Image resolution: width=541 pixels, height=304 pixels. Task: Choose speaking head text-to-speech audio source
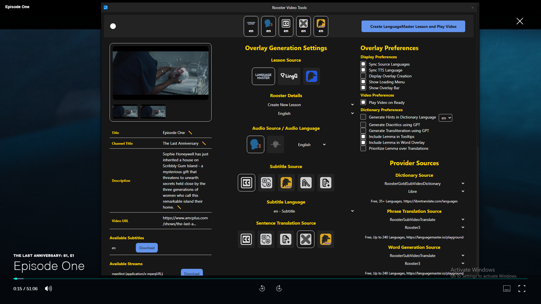[255, 144]
